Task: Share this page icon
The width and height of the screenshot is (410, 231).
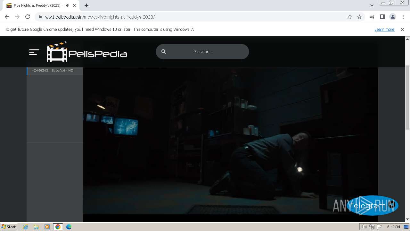Action: [x=349, y=17]
